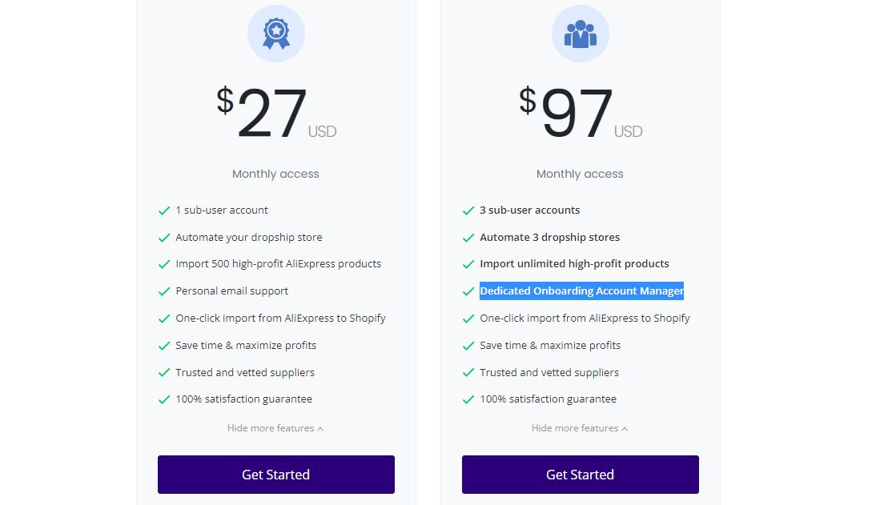This screenshot has width=876, height=505.
Task: Click checkmark beside 1 sub-user account
Action: point(164,210)
